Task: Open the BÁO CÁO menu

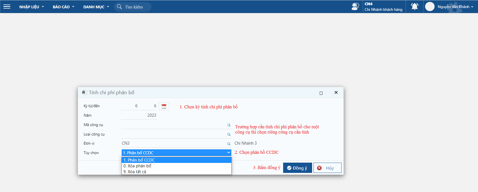Action: (63, 7)
